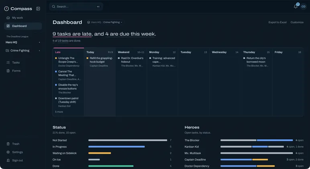
Task: Click Export to Excel
Action: tap(277, 23)
